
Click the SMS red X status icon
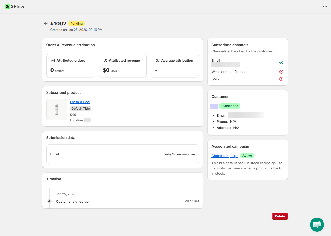[281, 79]
